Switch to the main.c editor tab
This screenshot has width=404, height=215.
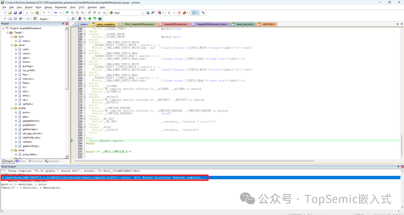point(82,24)
